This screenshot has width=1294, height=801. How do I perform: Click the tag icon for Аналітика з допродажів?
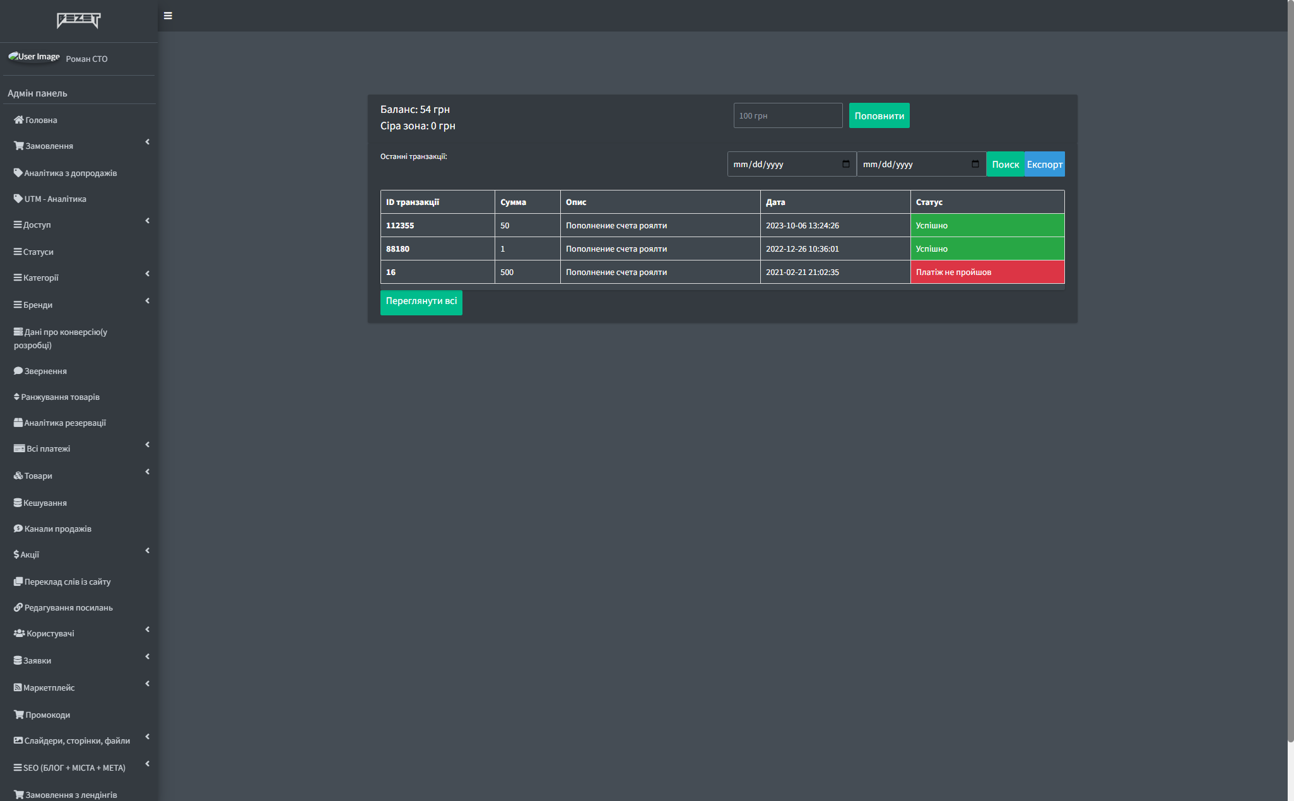point(18,173)
